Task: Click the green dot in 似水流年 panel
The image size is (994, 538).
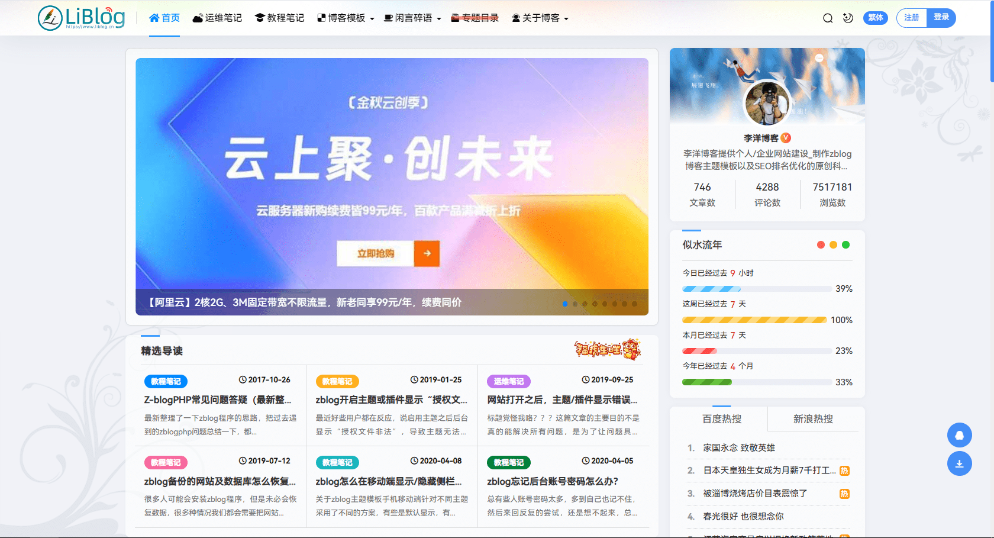Action: (846, 245)
